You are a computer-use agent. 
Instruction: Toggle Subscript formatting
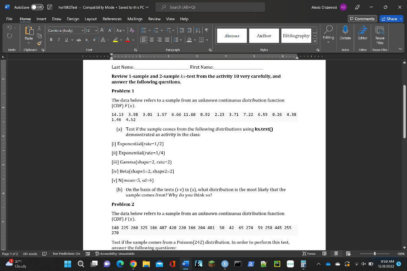87,40
